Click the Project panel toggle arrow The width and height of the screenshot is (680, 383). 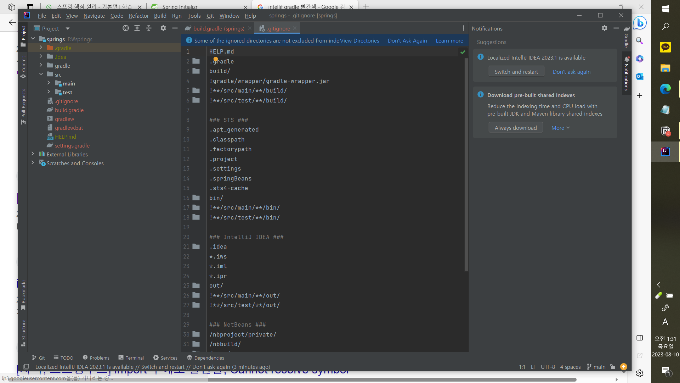click(67, 28)
